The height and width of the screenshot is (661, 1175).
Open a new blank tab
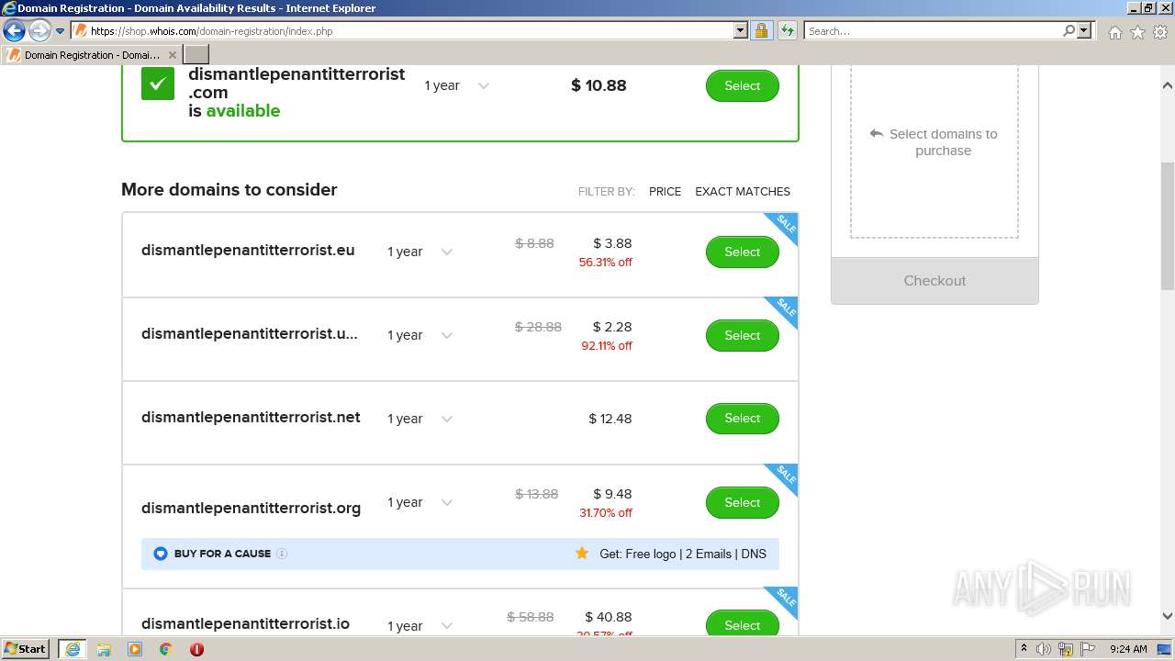coord(196,55)
